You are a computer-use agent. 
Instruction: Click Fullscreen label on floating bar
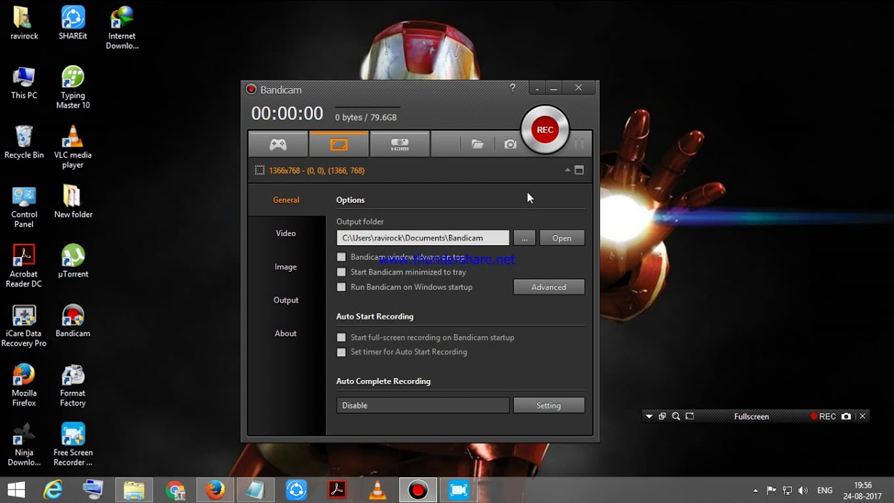point(752,416)
